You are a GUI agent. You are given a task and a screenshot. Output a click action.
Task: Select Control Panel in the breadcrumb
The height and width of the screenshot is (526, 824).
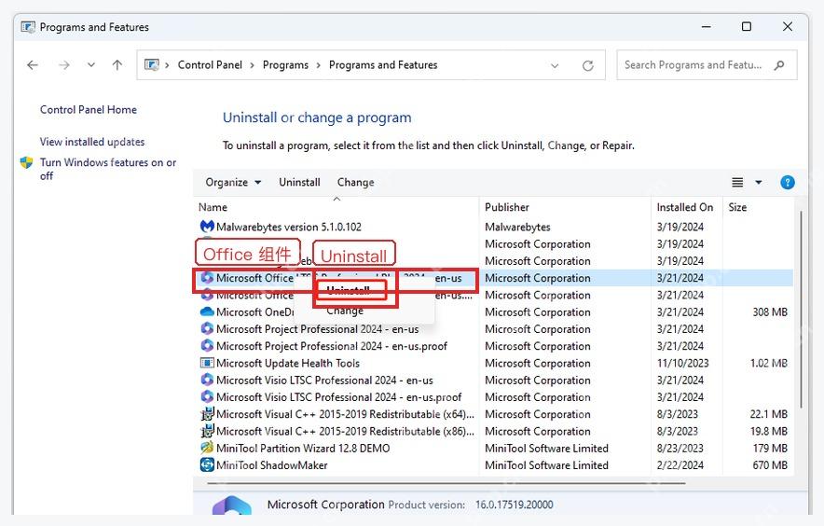tap(210, 65)
